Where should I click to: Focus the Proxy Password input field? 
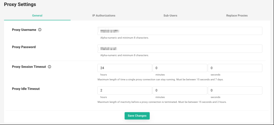click(x=180, y=49)
